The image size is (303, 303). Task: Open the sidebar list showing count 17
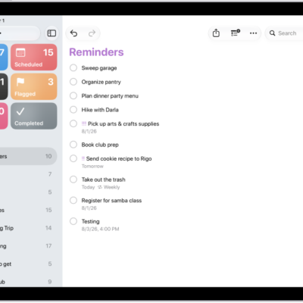click(28, 246)
